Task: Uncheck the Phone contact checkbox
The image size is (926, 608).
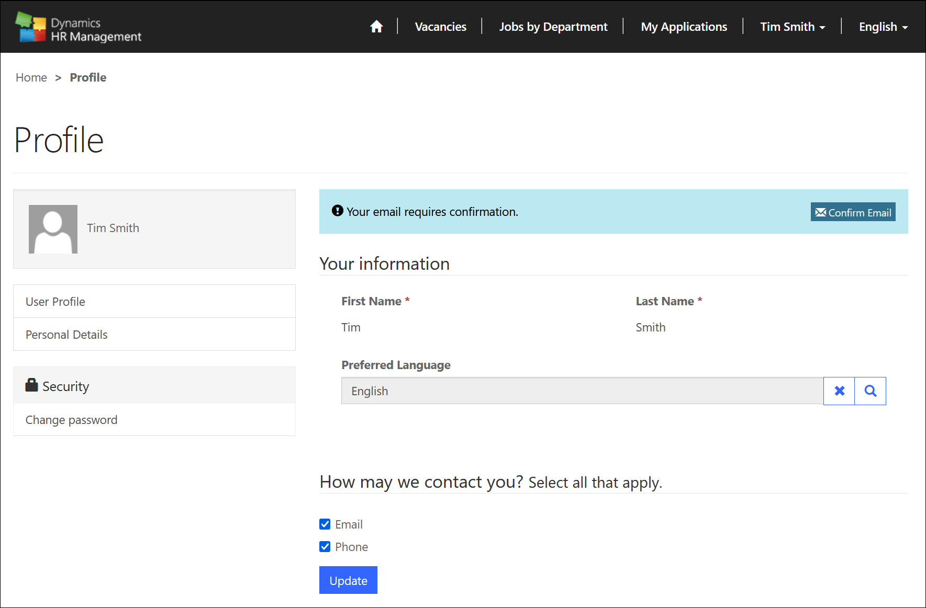Action: click(x=325, y=547)
